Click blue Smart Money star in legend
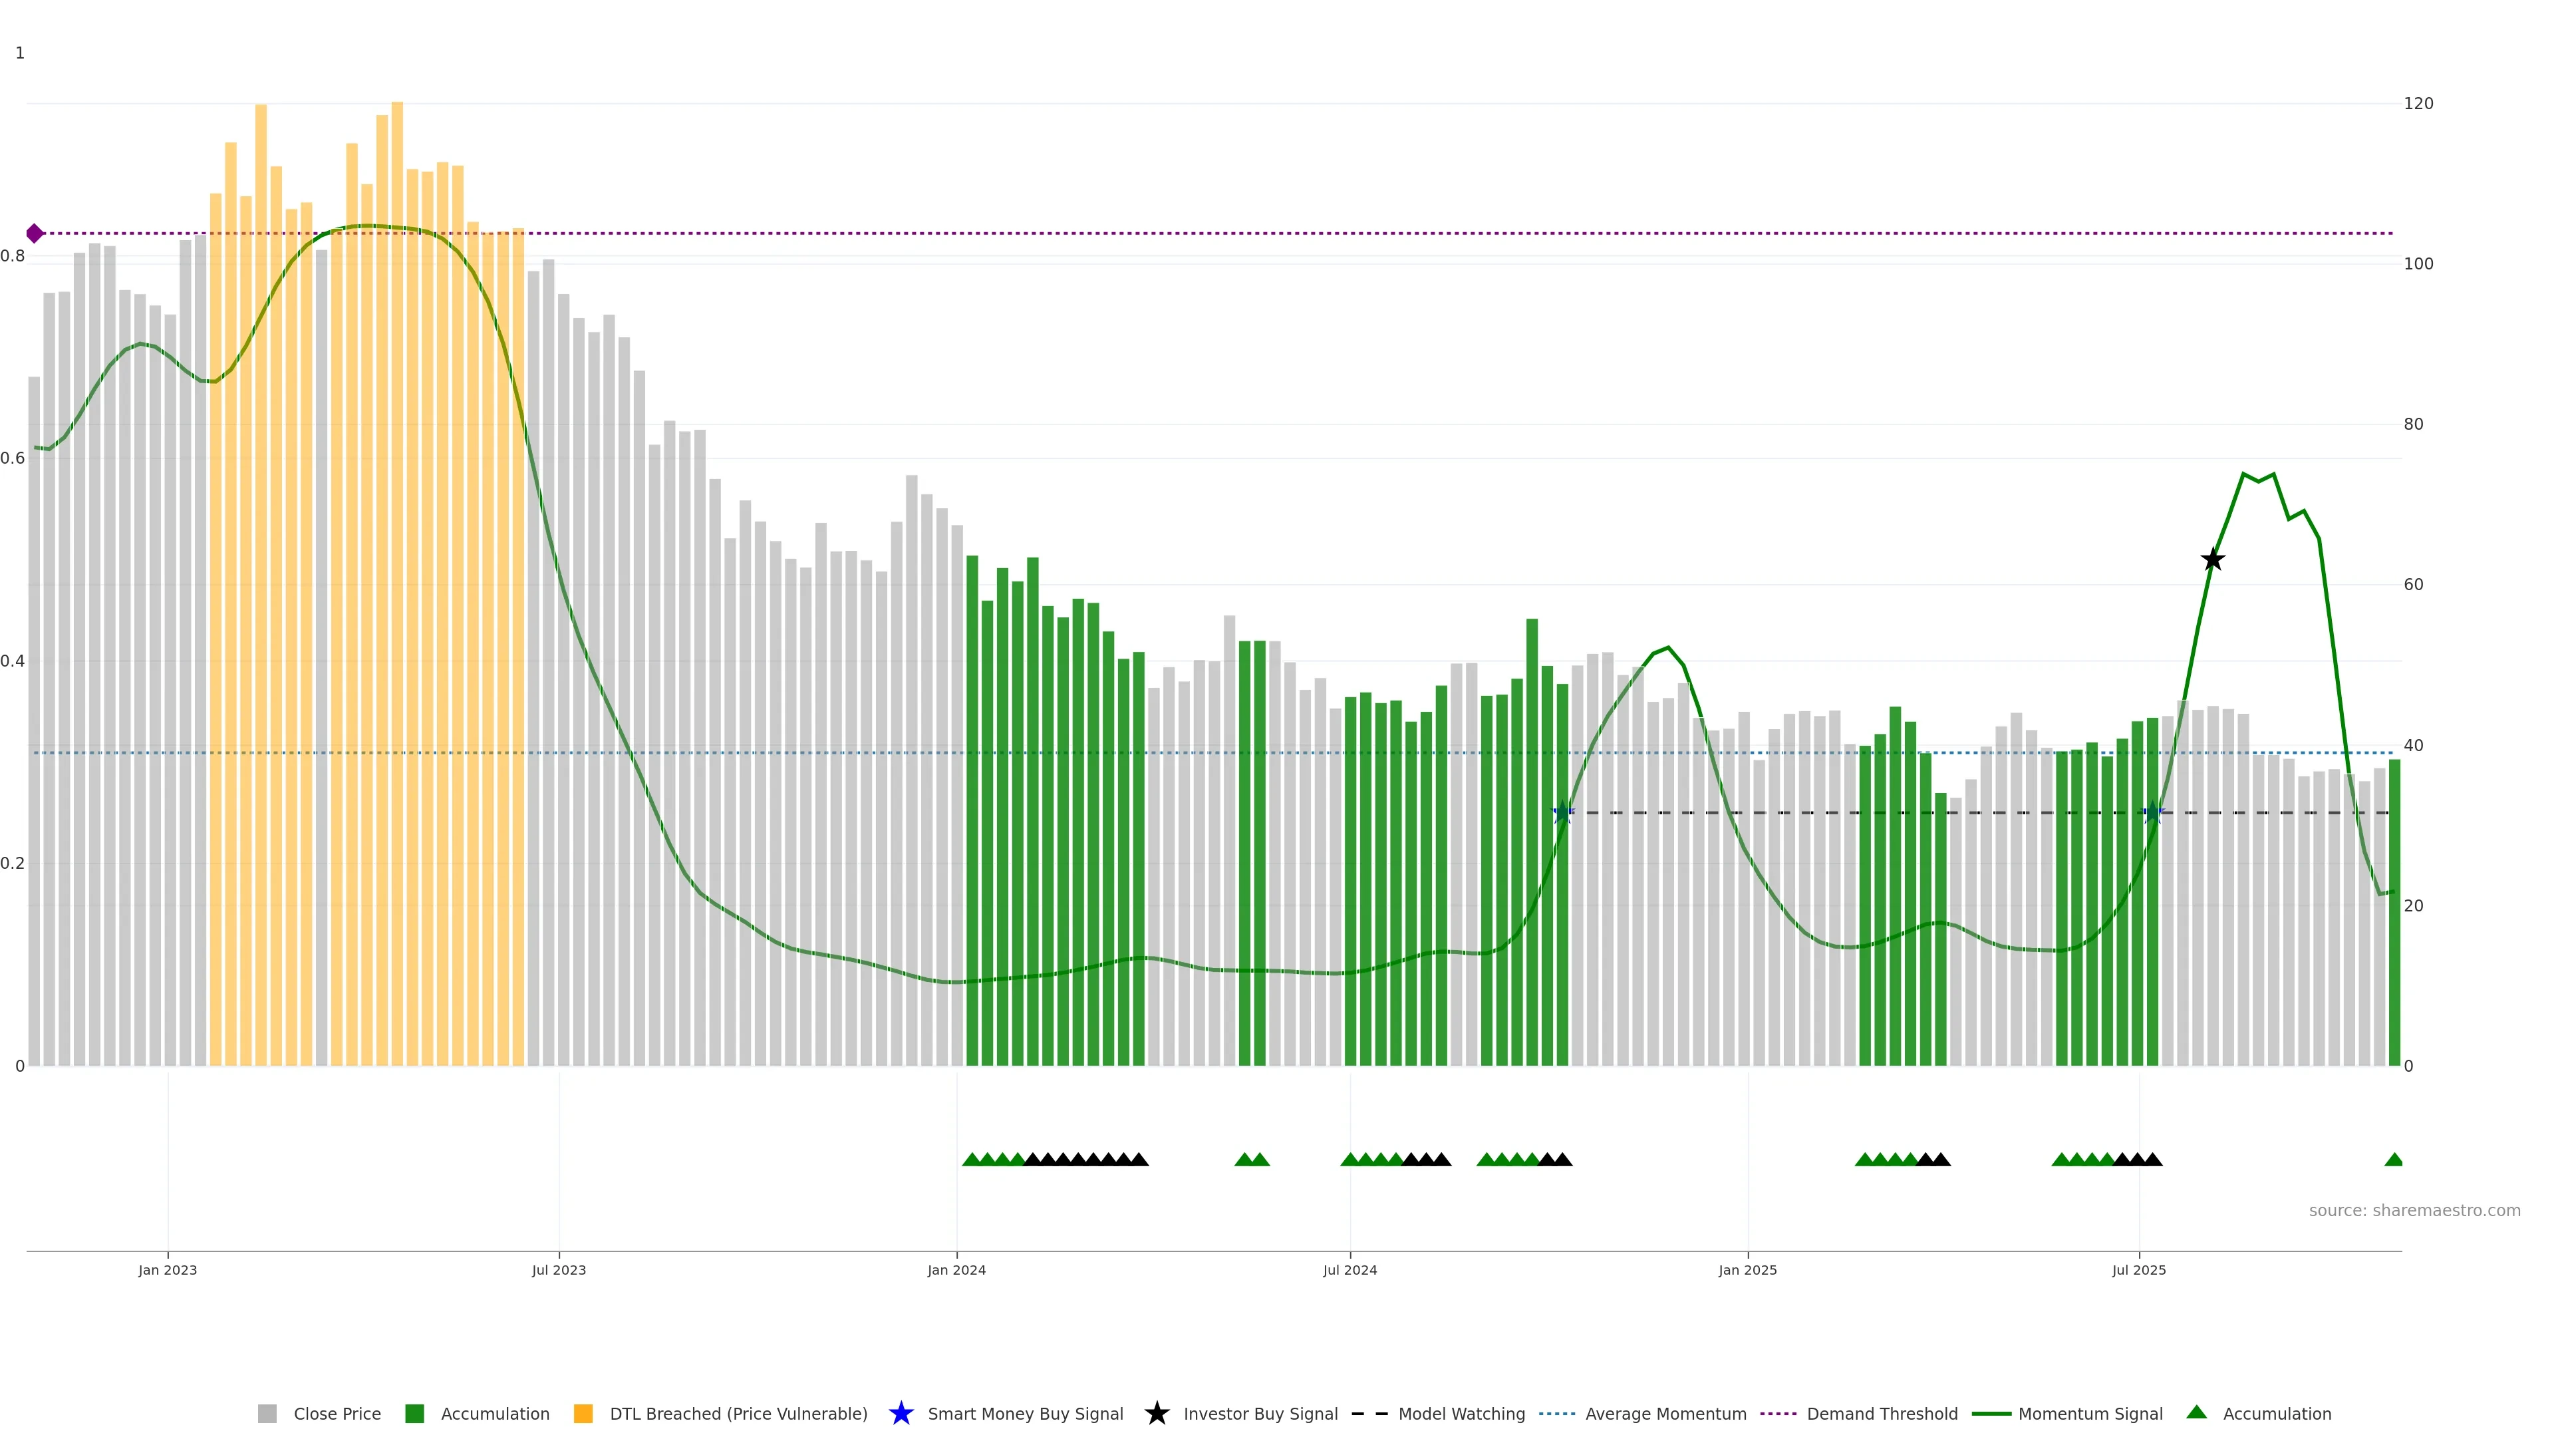This screenshot has width=2554, height=1437. tap(901, 1413)
